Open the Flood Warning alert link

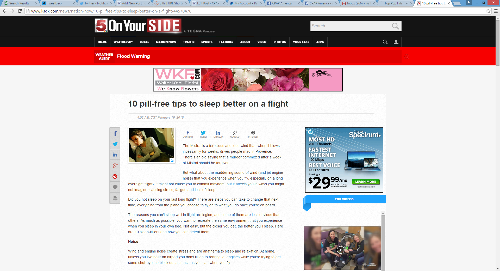pyautogui.click(x=133, y=56)
